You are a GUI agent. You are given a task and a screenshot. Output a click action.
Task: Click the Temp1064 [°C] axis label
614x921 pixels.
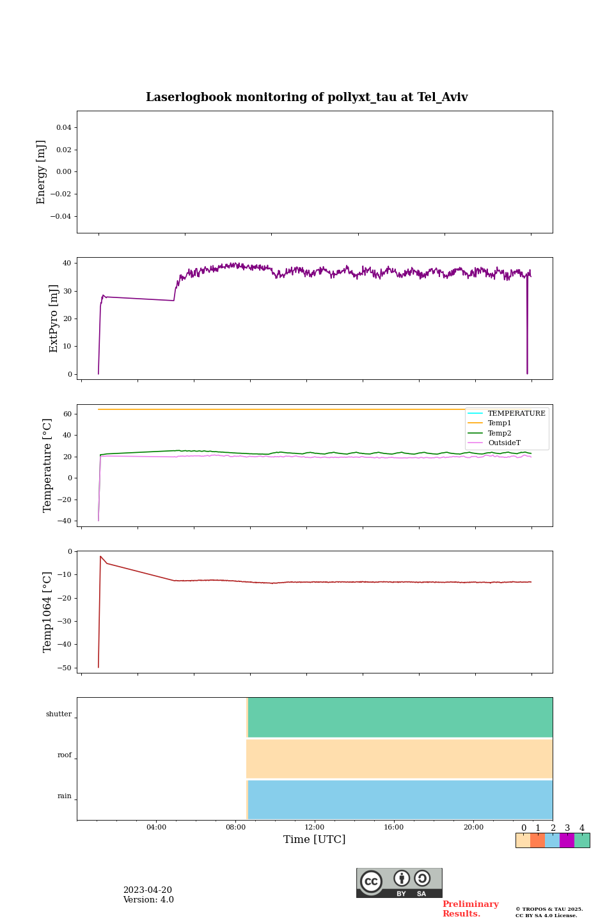47,612
